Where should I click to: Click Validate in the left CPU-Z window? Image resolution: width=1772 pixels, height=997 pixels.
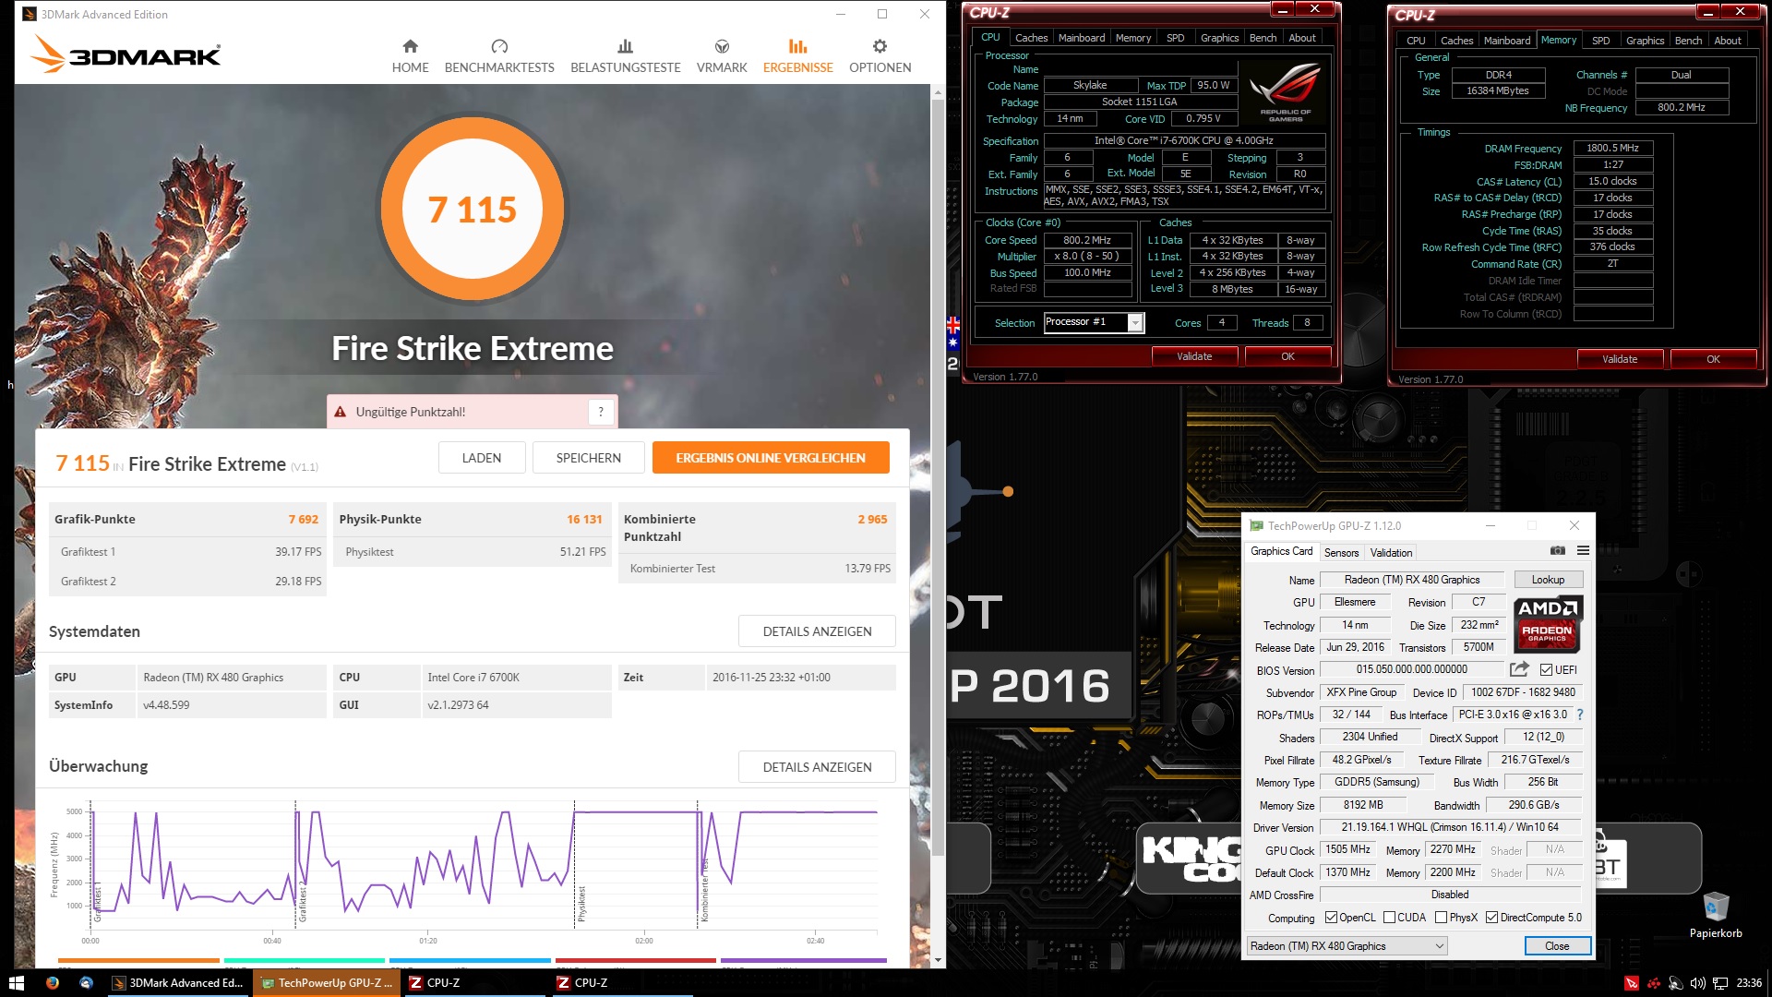coord(1194,356)
